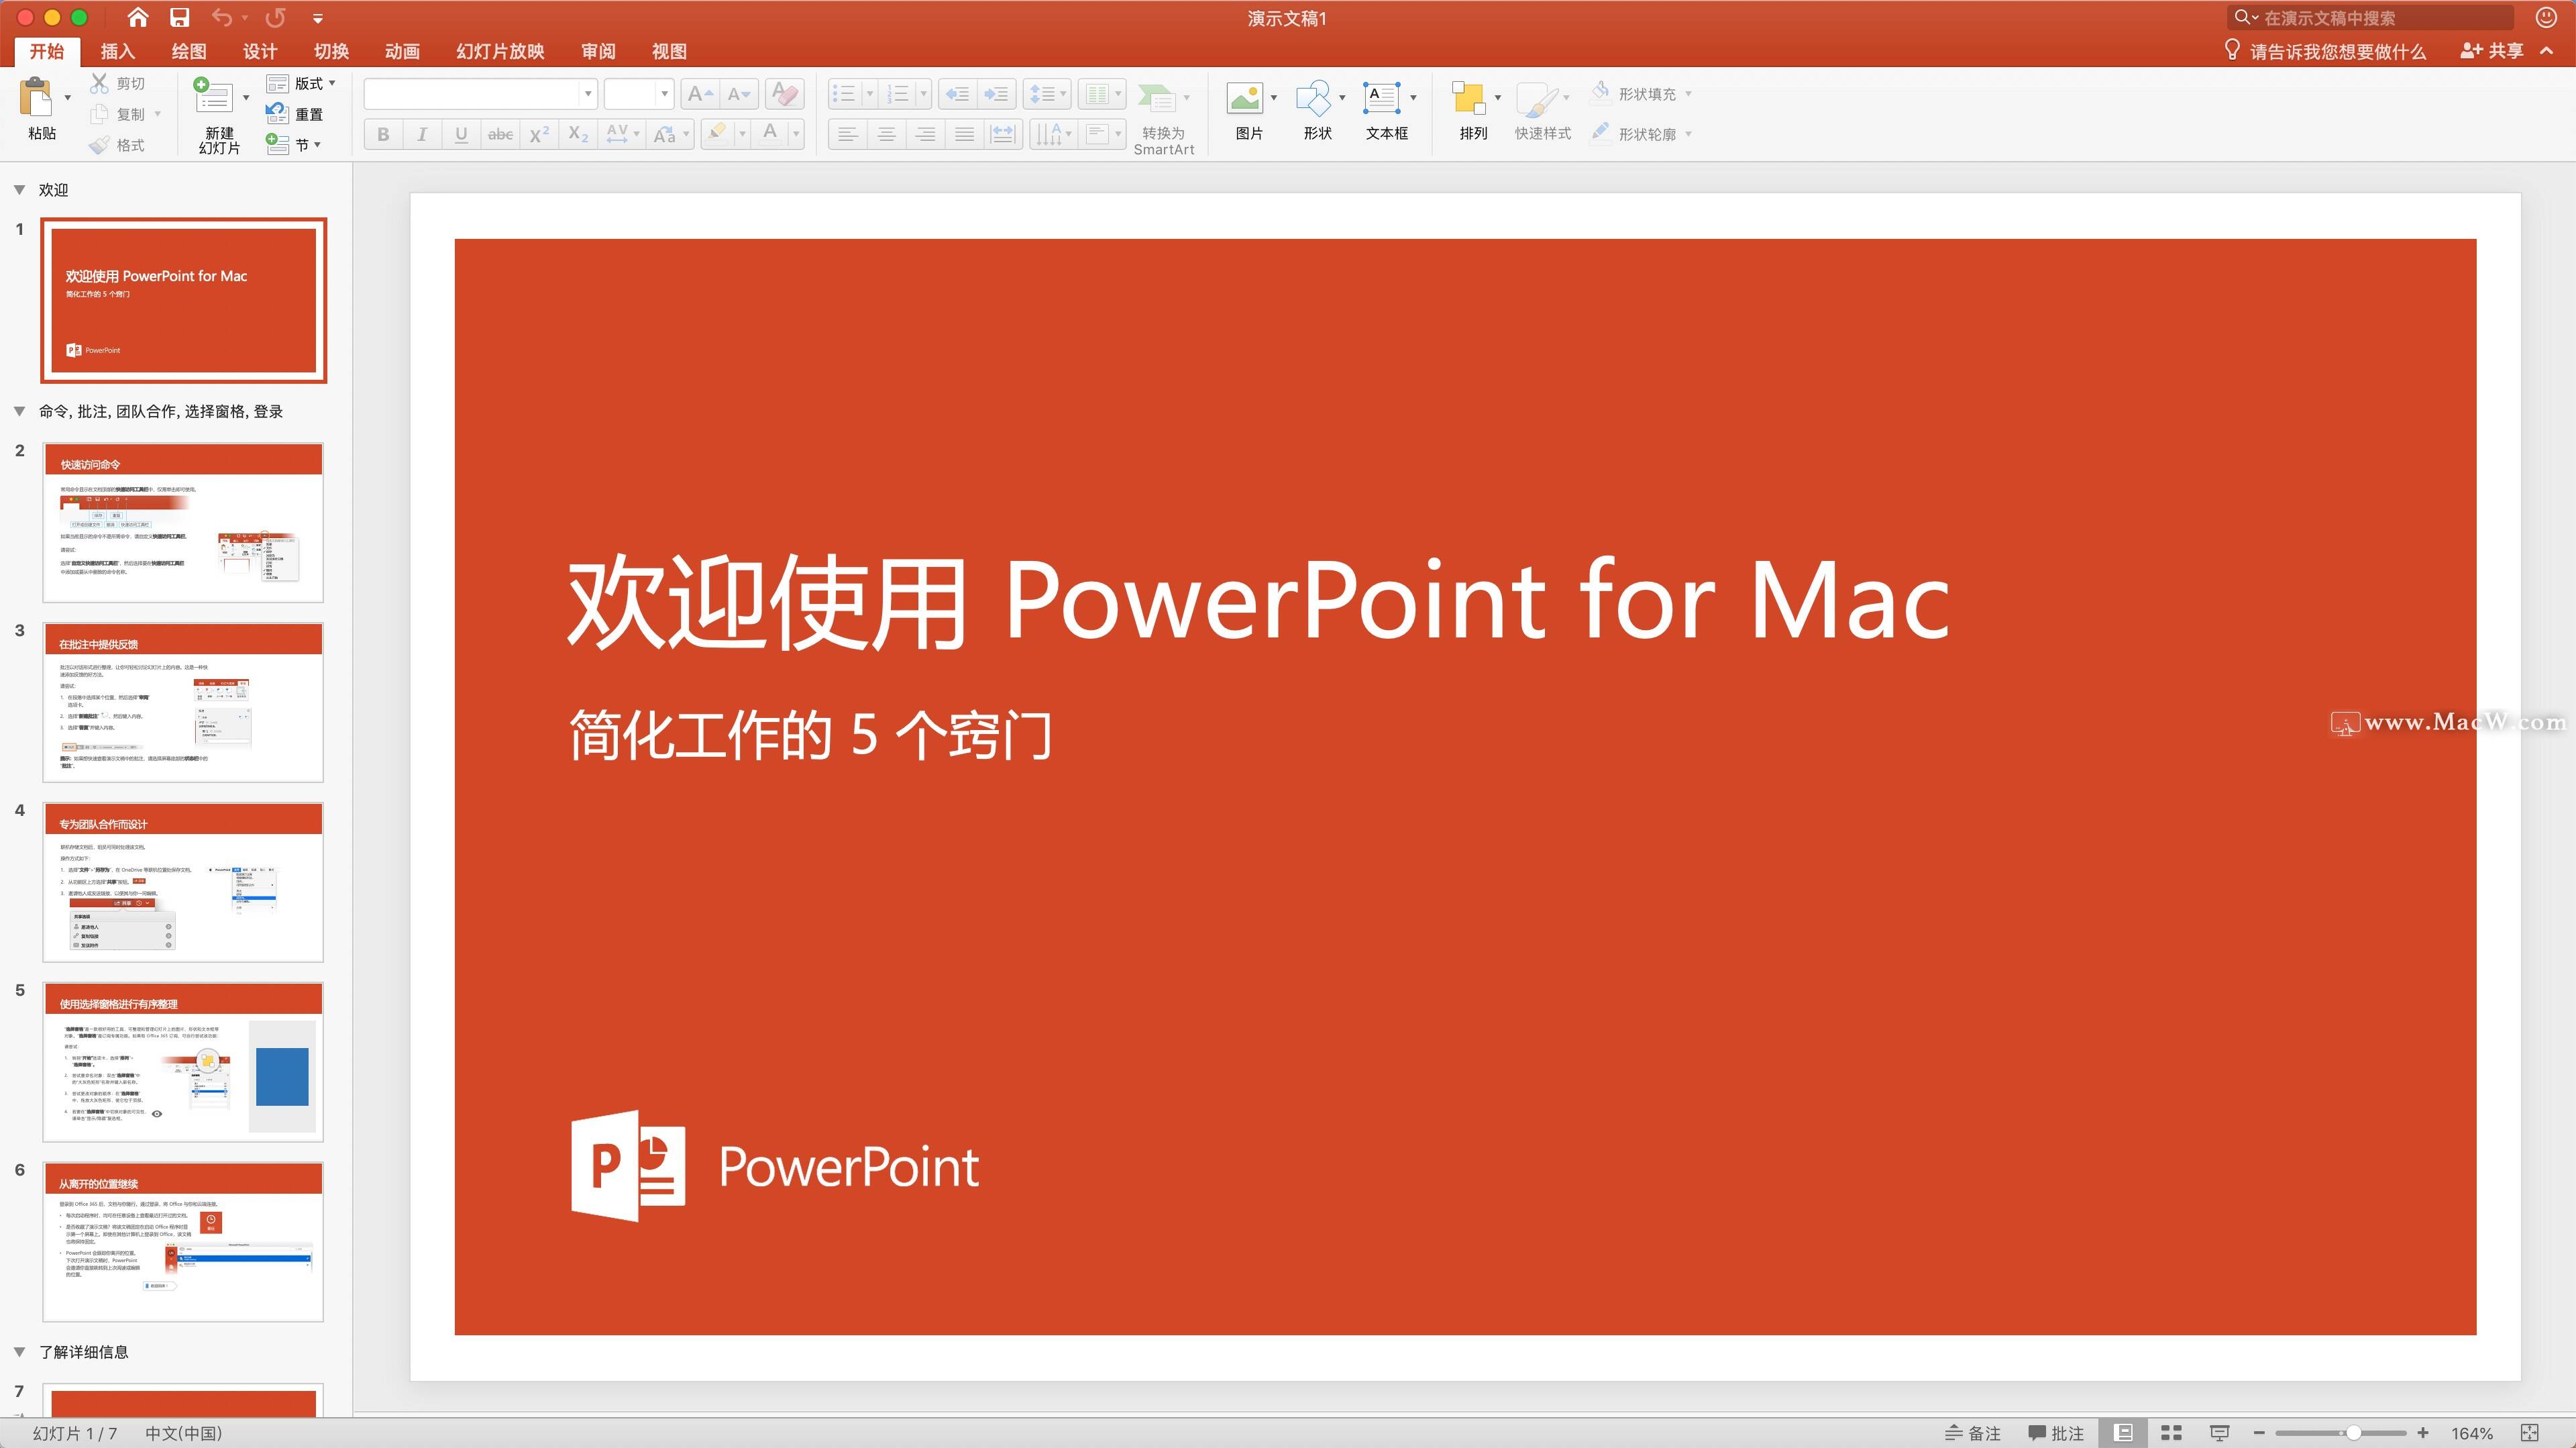Select slide 3 thumbnail 在批注中提供反馈
This screenshot has height=1448, width=2576.
183,702
